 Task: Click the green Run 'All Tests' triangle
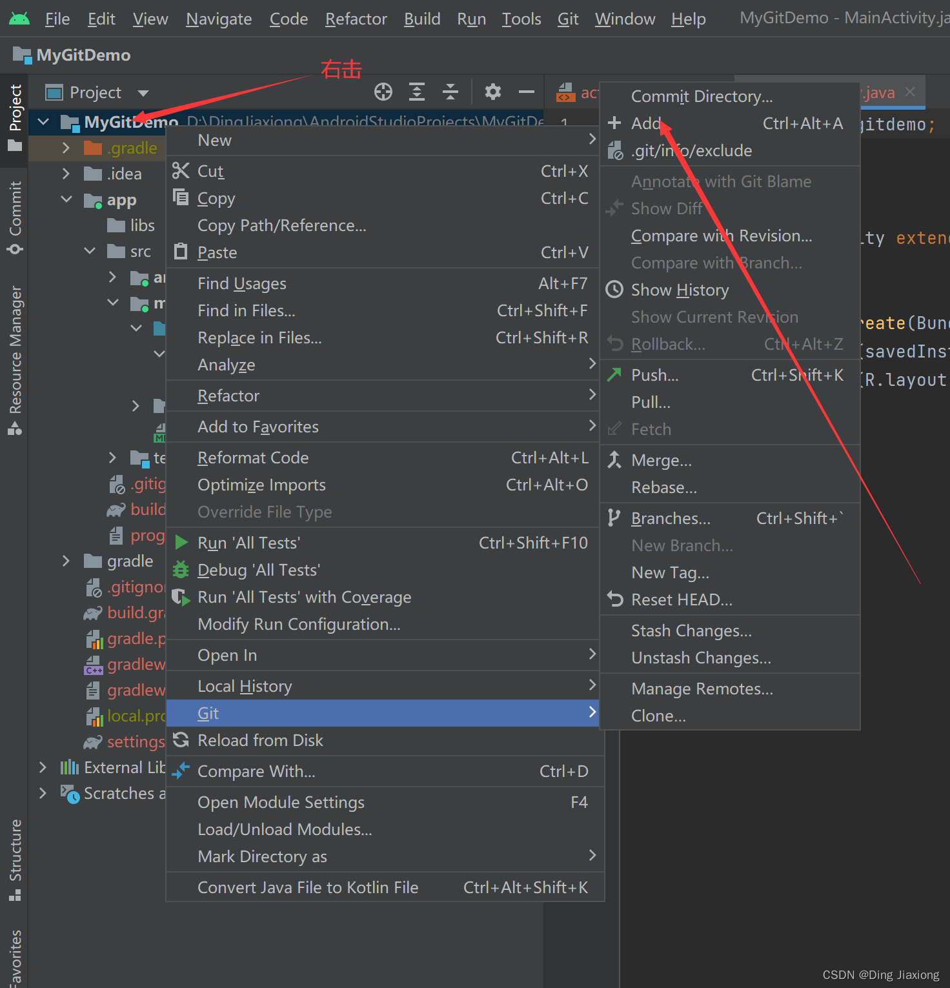tap(181, 542)
